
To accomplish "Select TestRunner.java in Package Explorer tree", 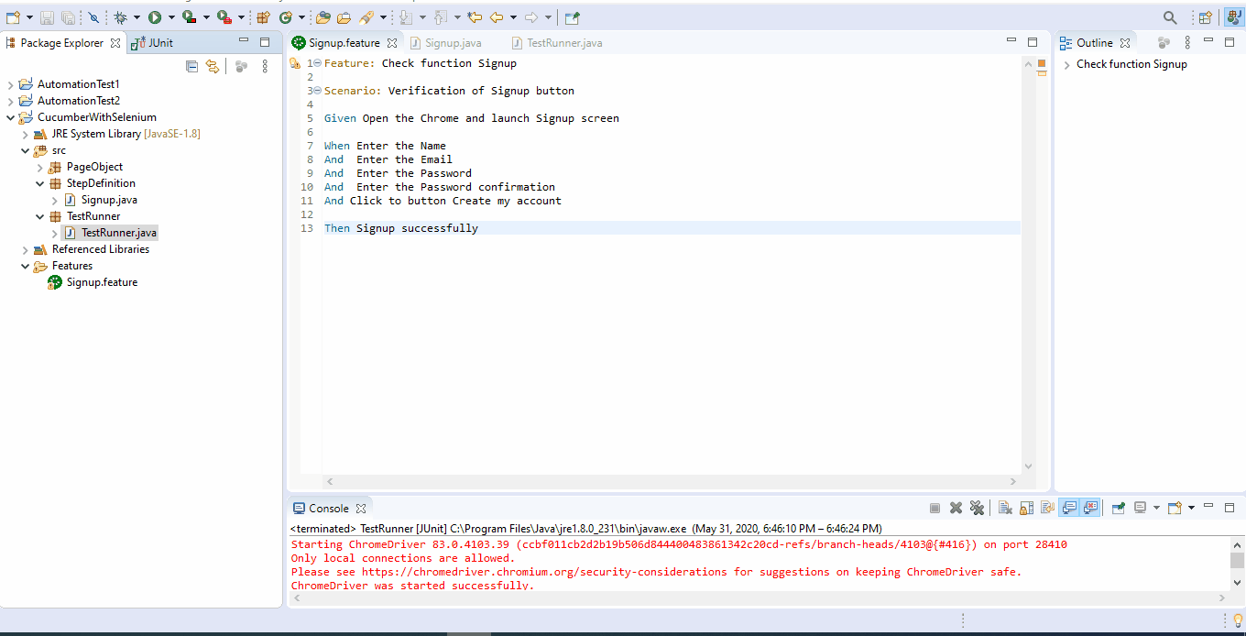I will point(111,233).
